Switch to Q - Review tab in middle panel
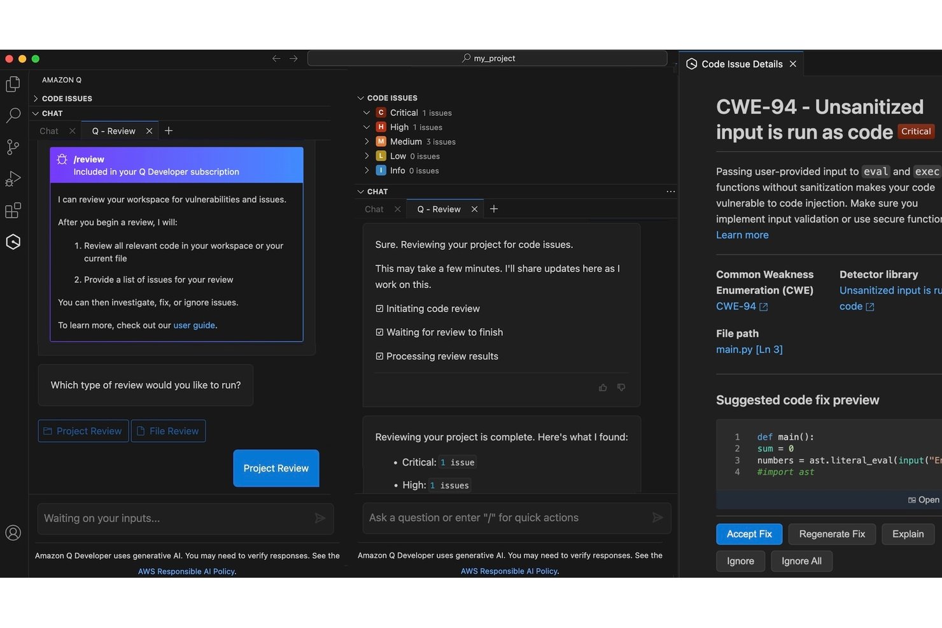This screenshot has height=628, width=942. click(439, 209)
